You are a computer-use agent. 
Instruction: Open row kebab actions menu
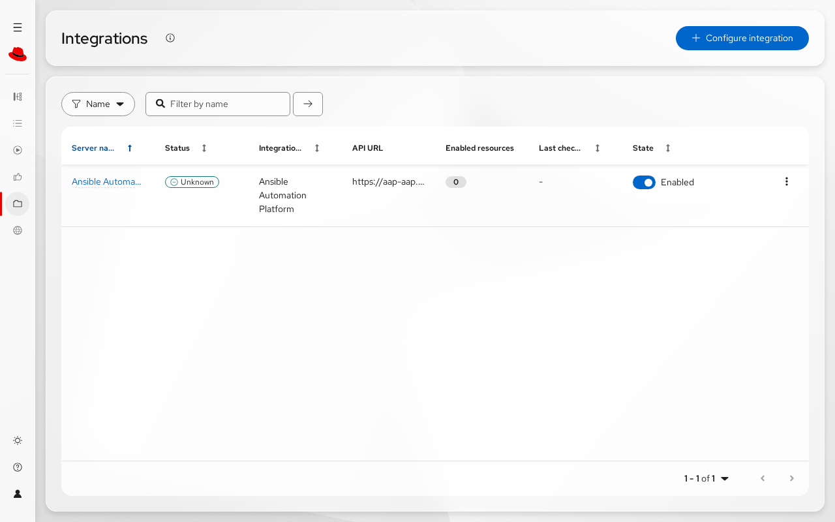point(787,181)
